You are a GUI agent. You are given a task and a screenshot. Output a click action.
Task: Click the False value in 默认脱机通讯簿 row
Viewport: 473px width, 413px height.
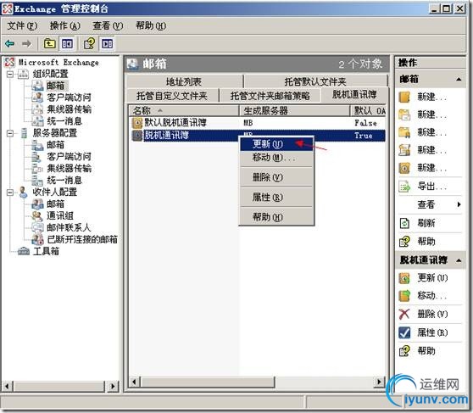click(x=365, y=123)
